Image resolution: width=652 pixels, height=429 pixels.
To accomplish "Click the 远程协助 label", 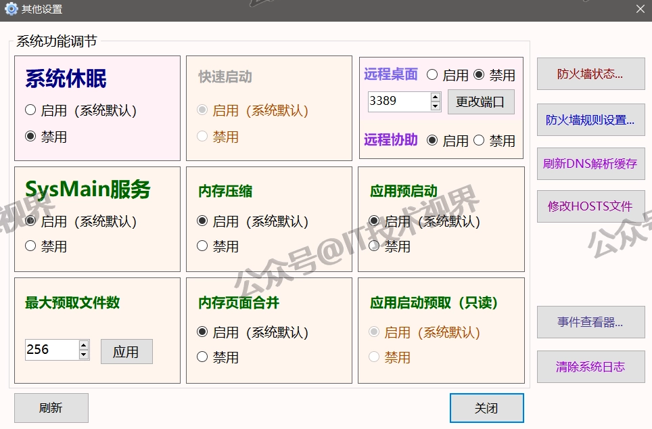I will (390, 140).
